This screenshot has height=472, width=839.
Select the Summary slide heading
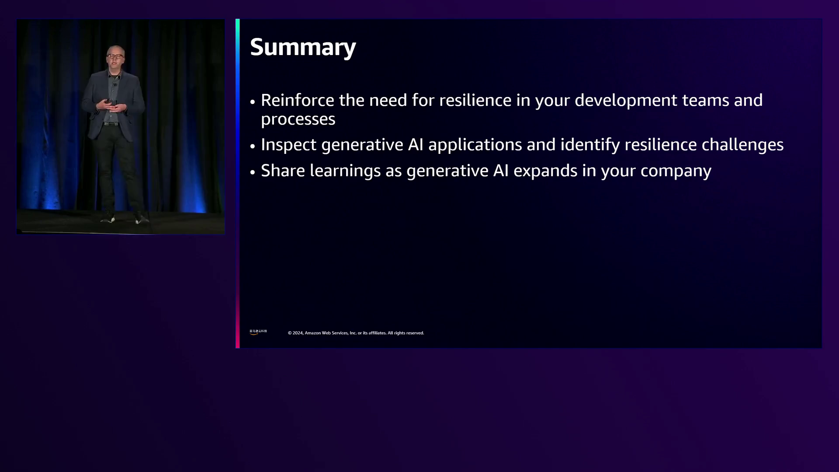pyautogui.click(x=303, y=47)
